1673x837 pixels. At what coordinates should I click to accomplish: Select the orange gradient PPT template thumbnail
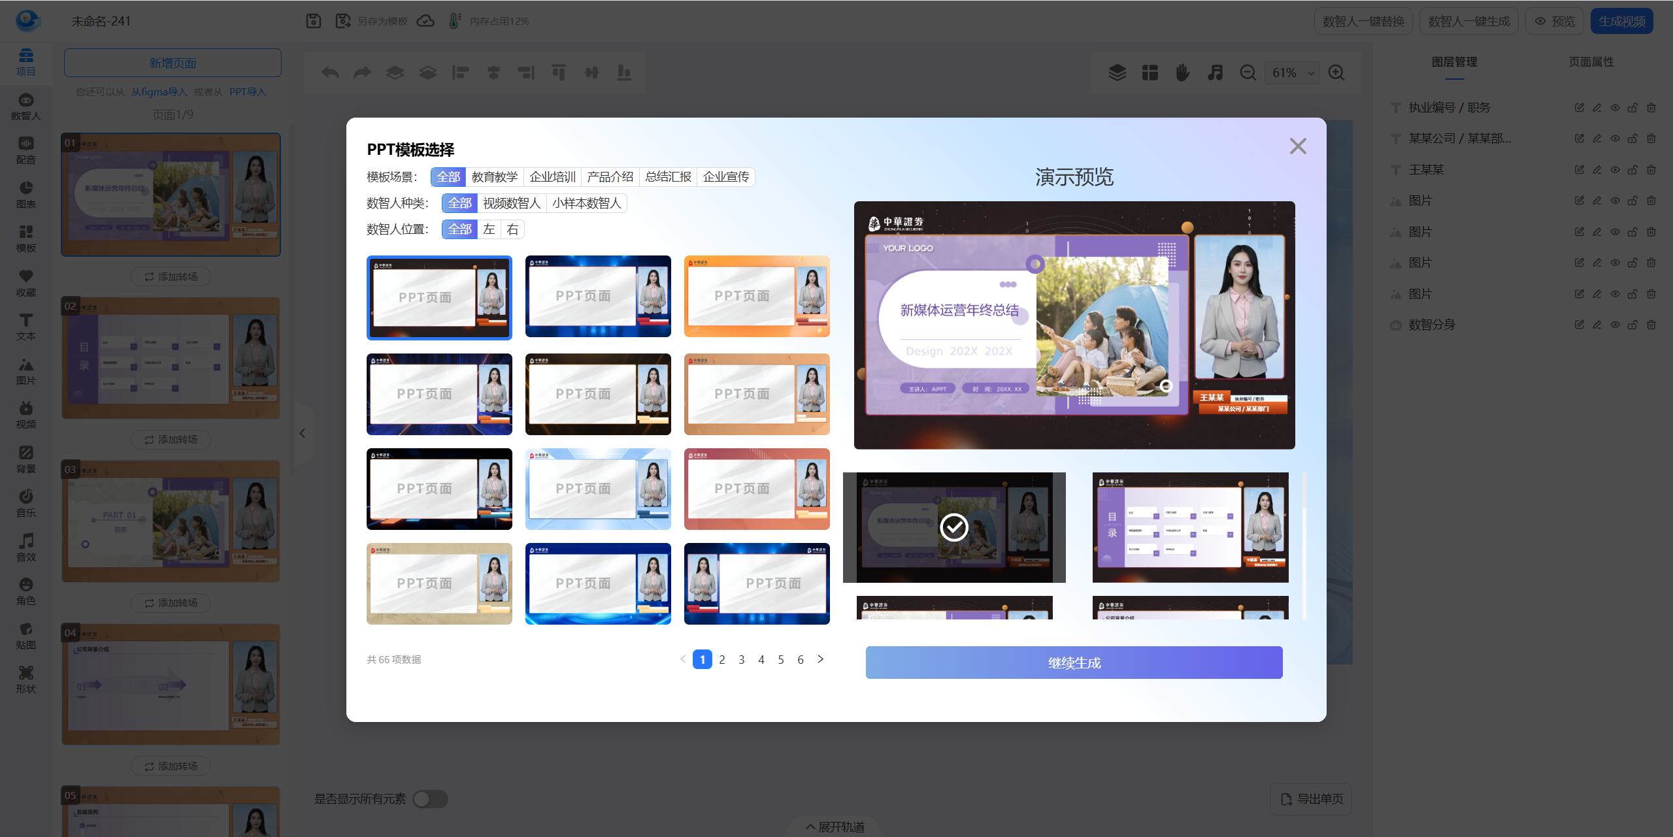[x=757, y=296]
